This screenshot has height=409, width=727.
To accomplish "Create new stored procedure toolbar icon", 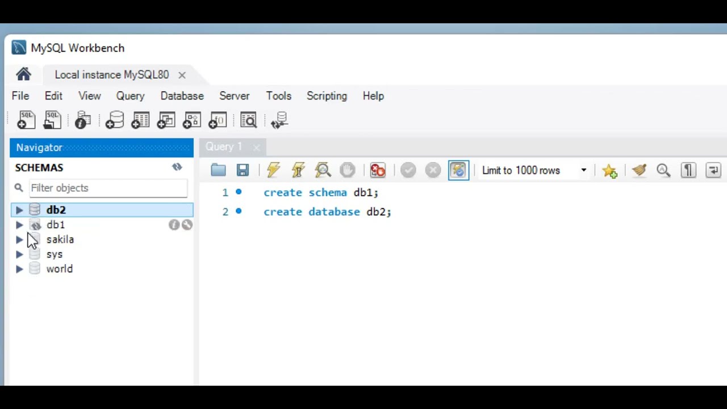I will coord(191,120).
